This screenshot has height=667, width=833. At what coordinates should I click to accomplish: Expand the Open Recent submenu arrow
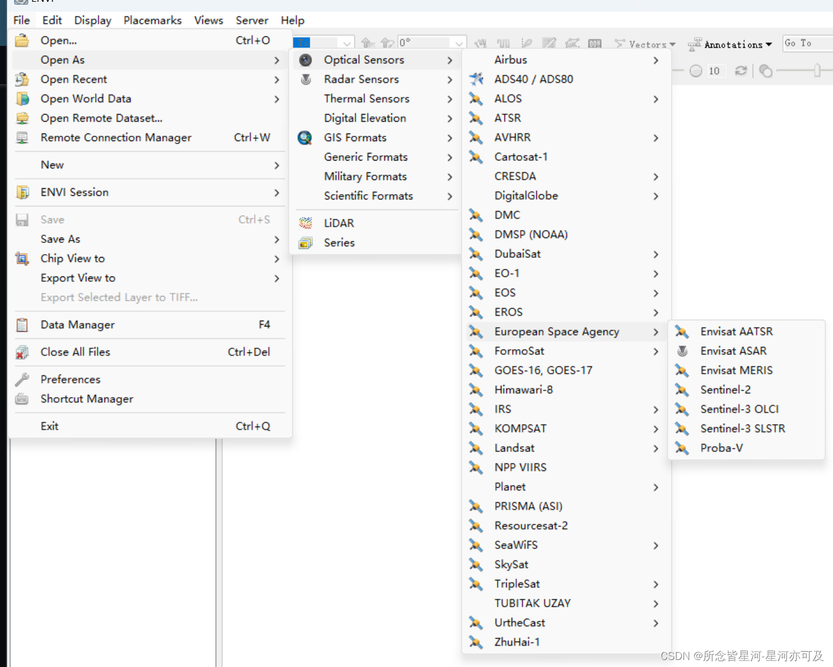point(277,79)
